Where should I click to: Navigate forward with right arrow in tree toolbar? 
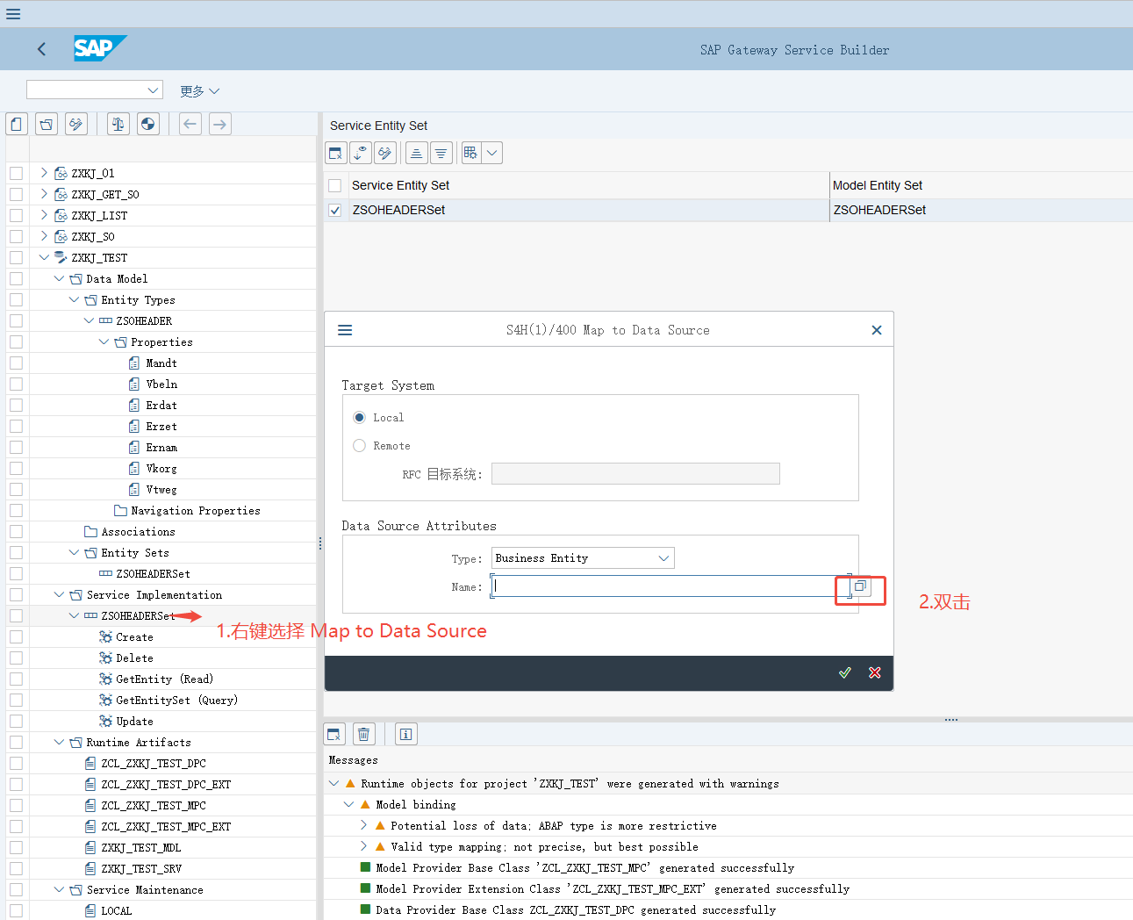[220, 125]
